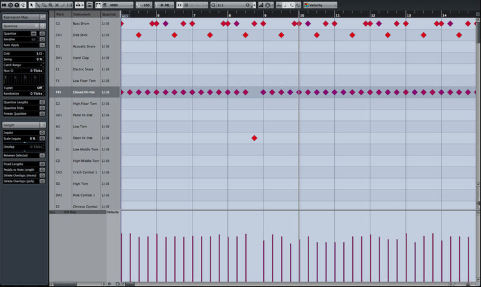Select the Line tool
The image size is (481, 287).
pos(63,5)
